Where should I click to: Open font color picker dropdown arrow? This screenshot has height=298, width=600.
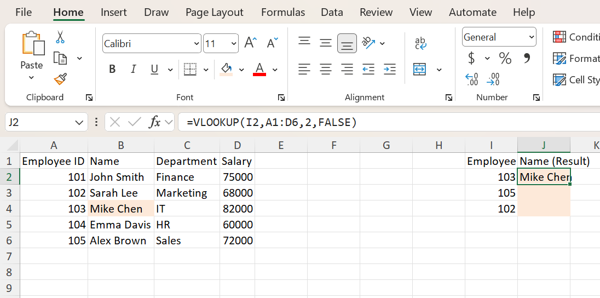(x=275, y=70)
